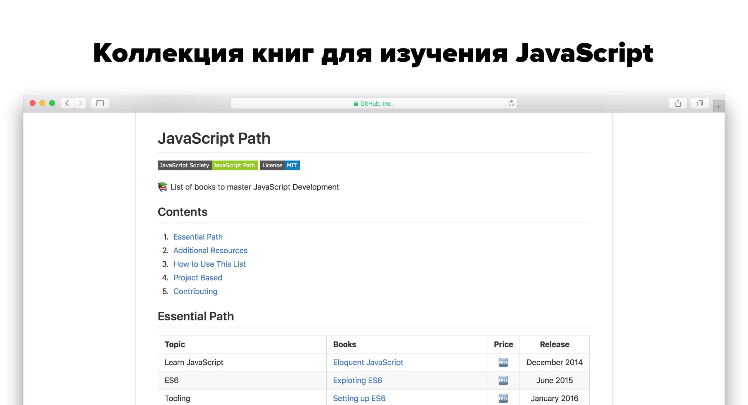Go back with Safari's back arrow
The width and height of the screenshot is (748, 405).
(67, 103)
